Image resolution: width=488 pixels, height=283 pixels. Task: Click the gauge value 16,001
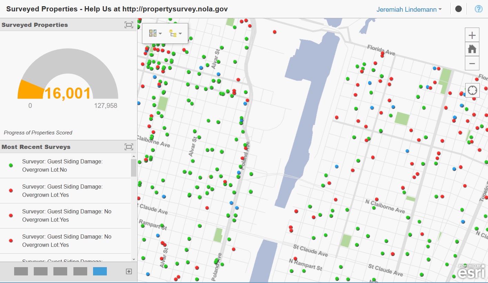(68, 93)
